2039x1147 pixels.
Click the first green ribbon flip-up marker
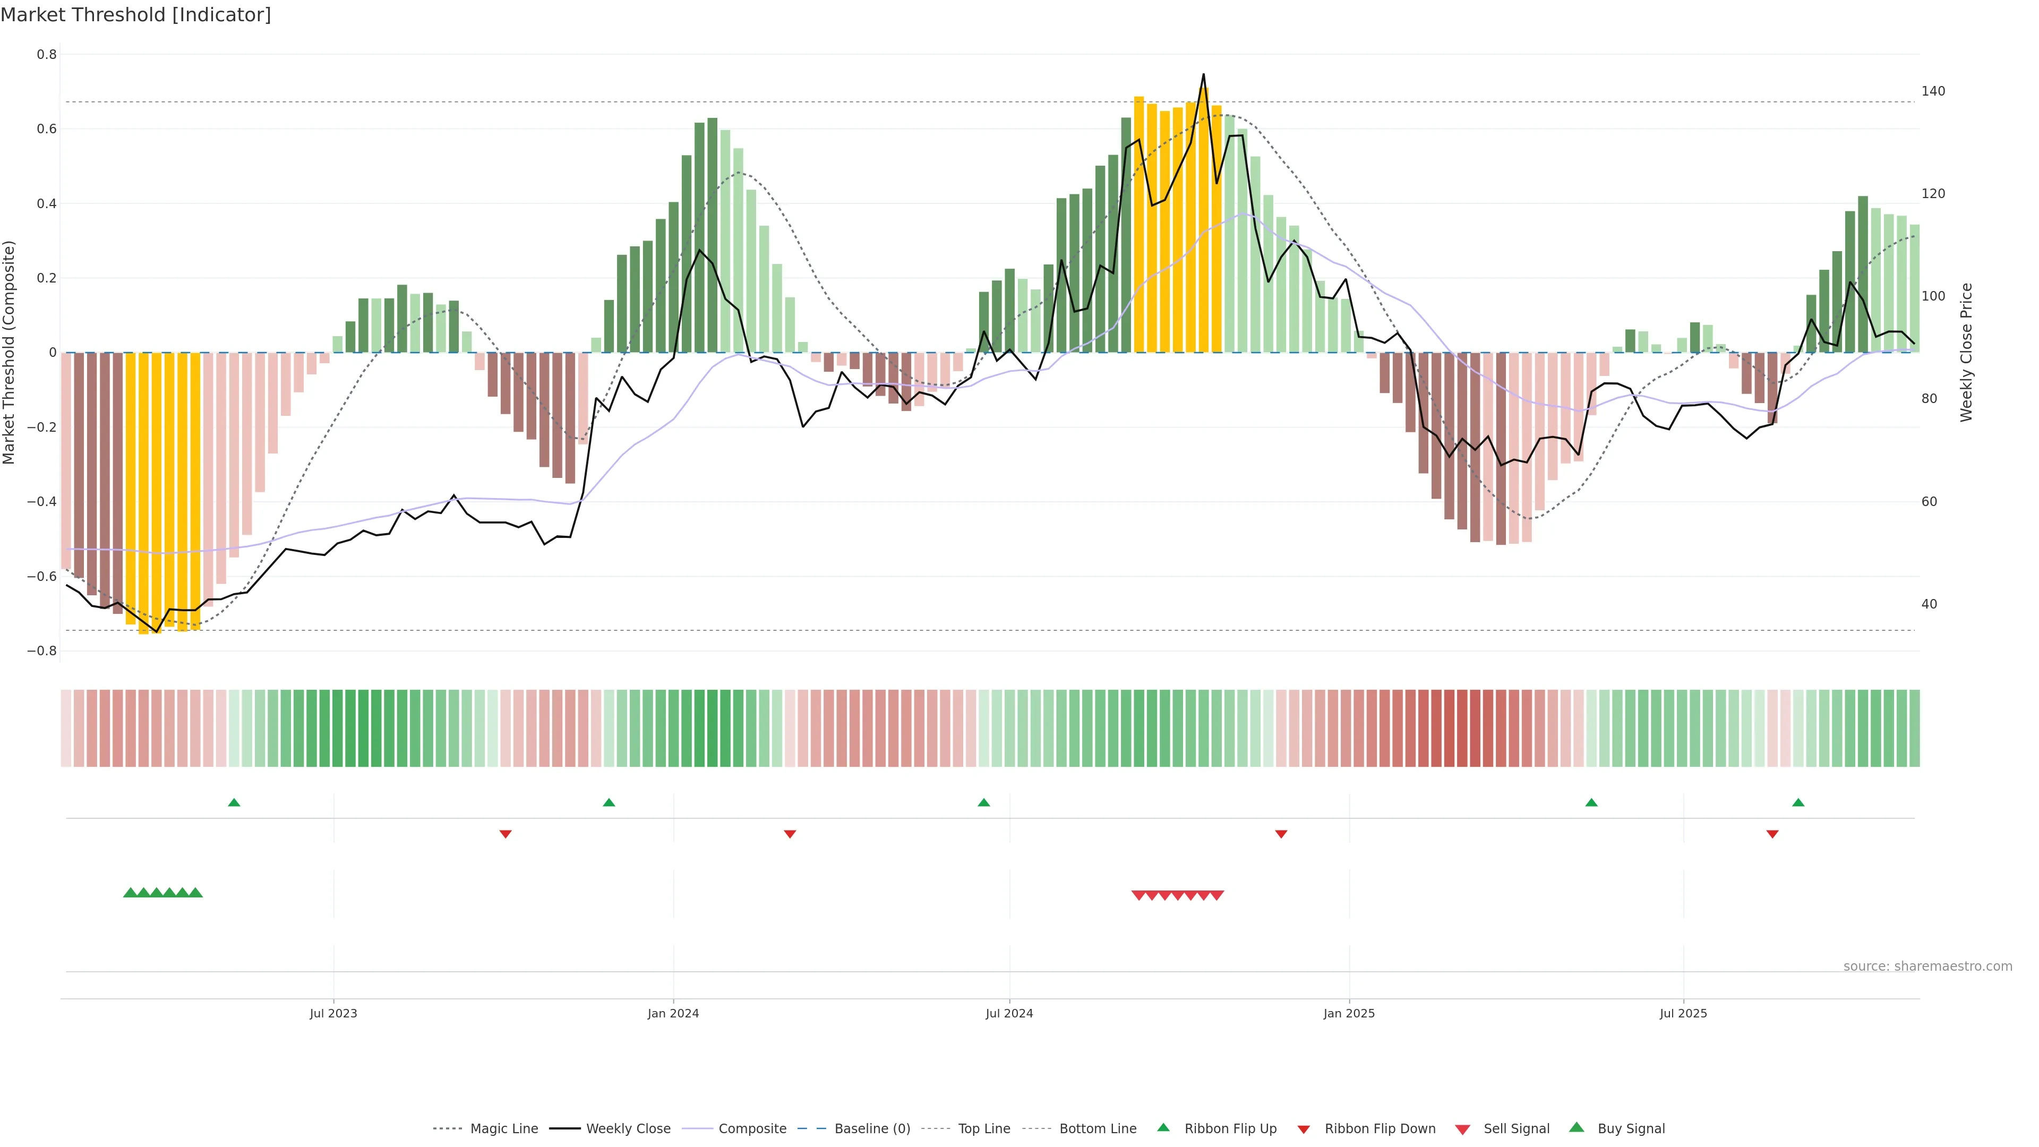click(234, 803)
